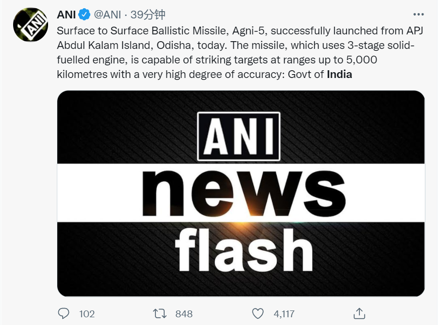Click the ANI logo inside the image

(238, 137)
